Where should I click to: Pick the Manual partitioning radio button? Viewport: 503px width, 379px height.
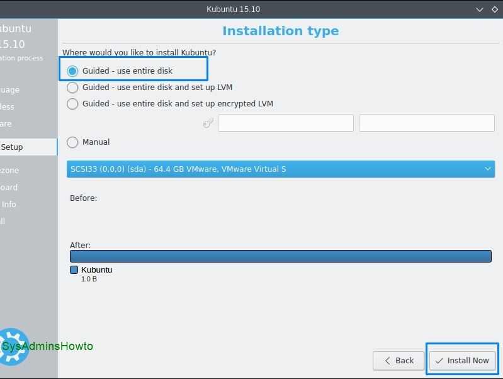pyautogui.click(x=73, y=142)
